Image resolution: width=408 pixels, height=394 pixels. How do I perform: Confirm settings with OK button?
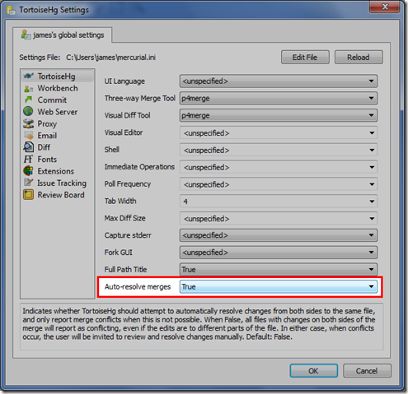pyautogui.click(x=313, y=371)
